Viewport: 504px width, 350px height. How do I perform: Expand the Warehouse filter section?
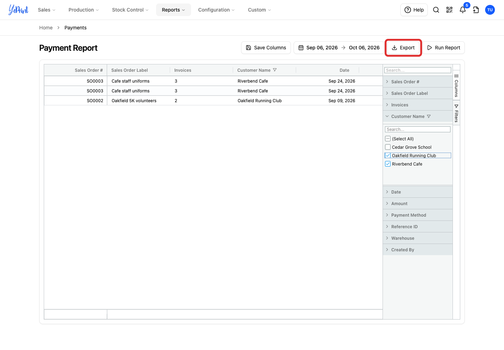418,238
